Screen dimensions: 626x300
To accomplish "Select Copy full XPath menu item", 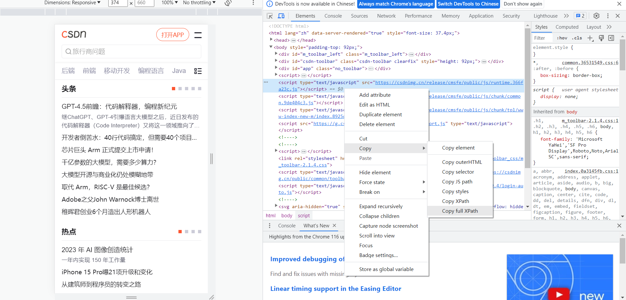I will pyautogui.click(x=460, y=211).
